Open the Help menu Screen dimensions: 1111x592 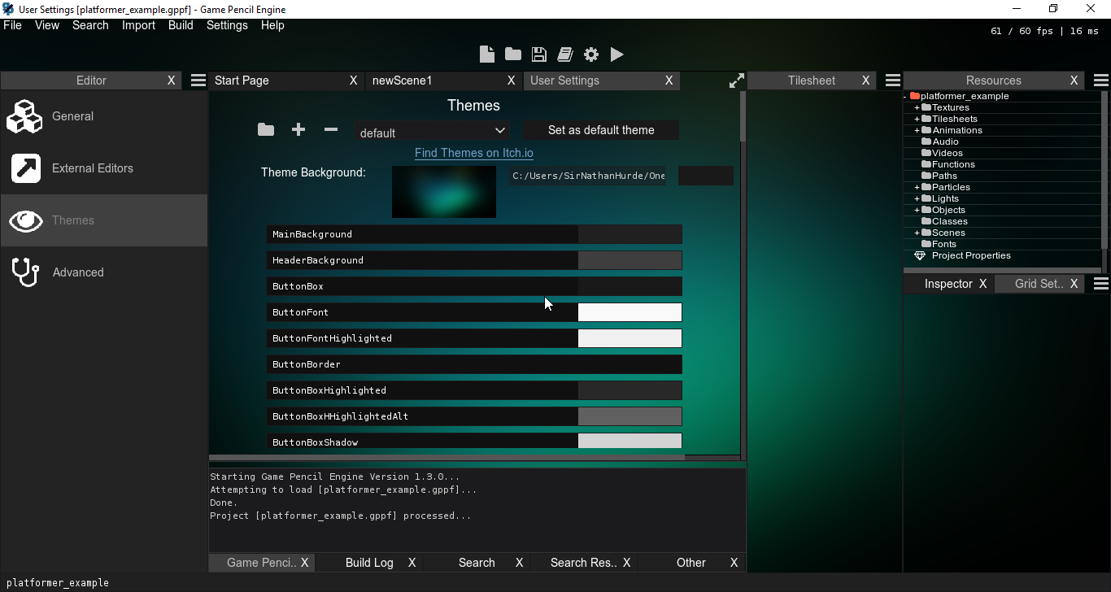click(272, 25)
